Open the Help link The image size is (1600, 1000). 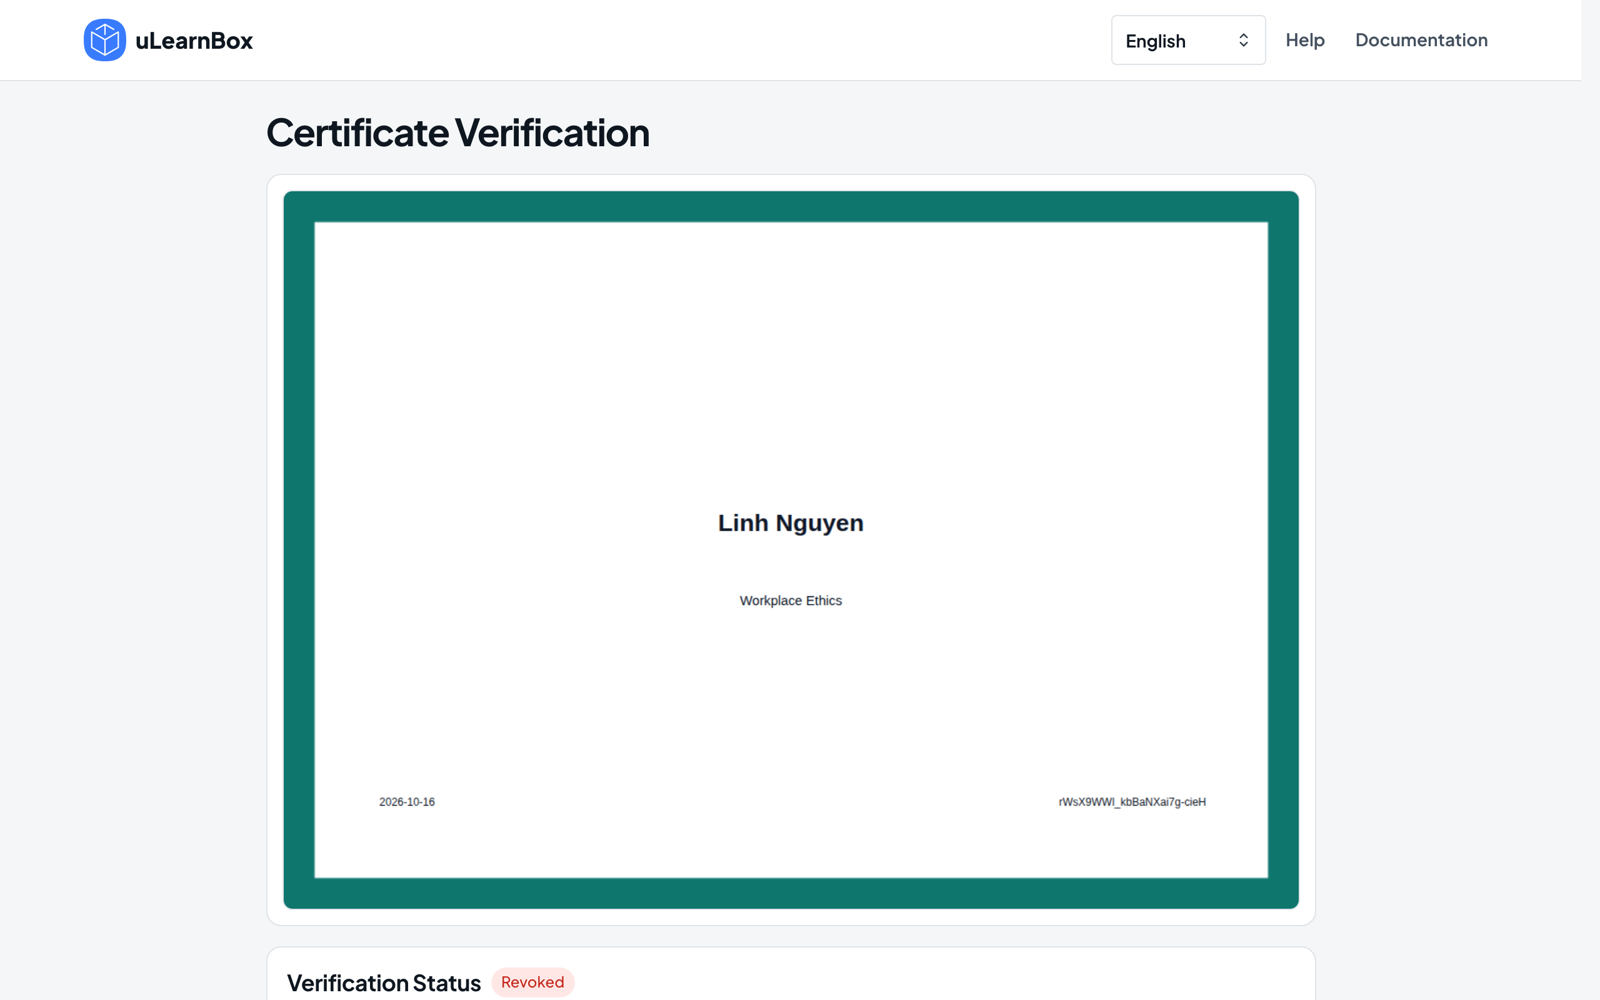pyautogui.click(x=1304, y=39)
